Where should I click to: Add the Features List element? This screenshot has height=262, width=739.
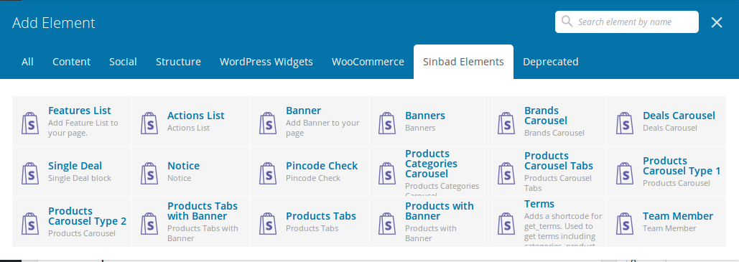tap(80, 111)
